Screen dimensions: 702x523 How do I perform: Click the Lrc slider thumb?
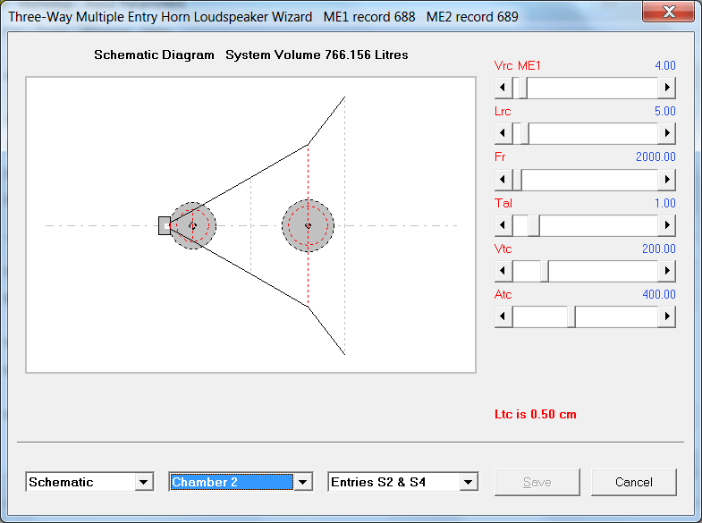(x=524, y=133)
